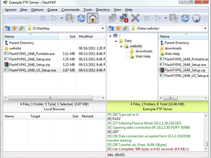Select the local website folder
This screenshot has height=158, width=211.
pos(15,48)
